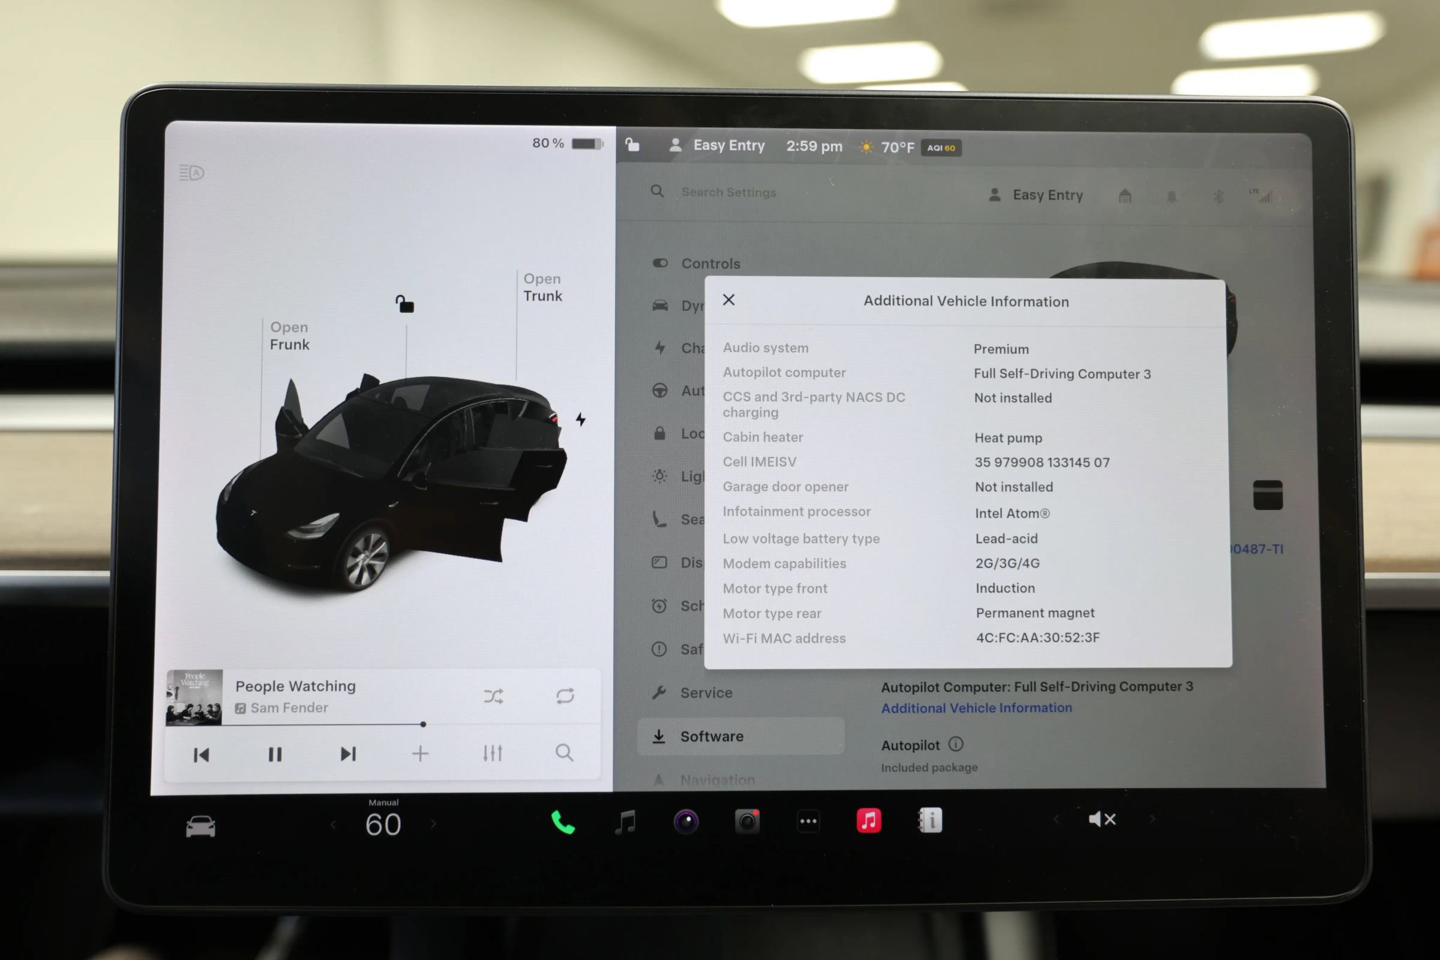Screen dimensions: 1440x960
Task: Lower the temperature with the left chevron
Action: point(332,824)
